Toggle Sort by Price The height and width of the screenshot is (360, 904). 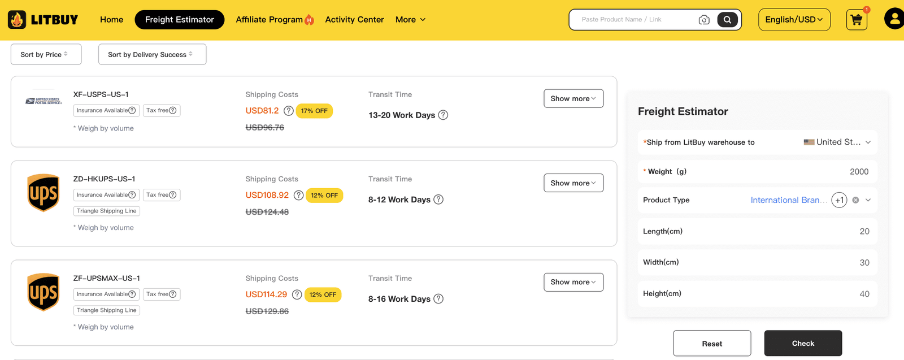click(46, 54)
